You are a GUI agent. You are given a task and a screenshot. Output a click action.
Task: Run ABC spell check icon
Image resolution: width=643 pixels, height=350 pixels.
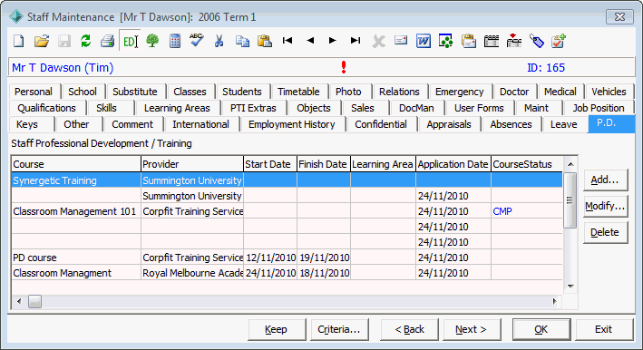[x=197, y=41]
